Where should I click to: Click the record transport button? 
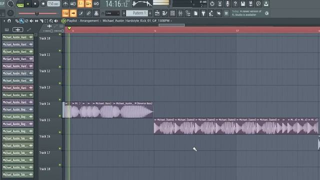(43, 3)
